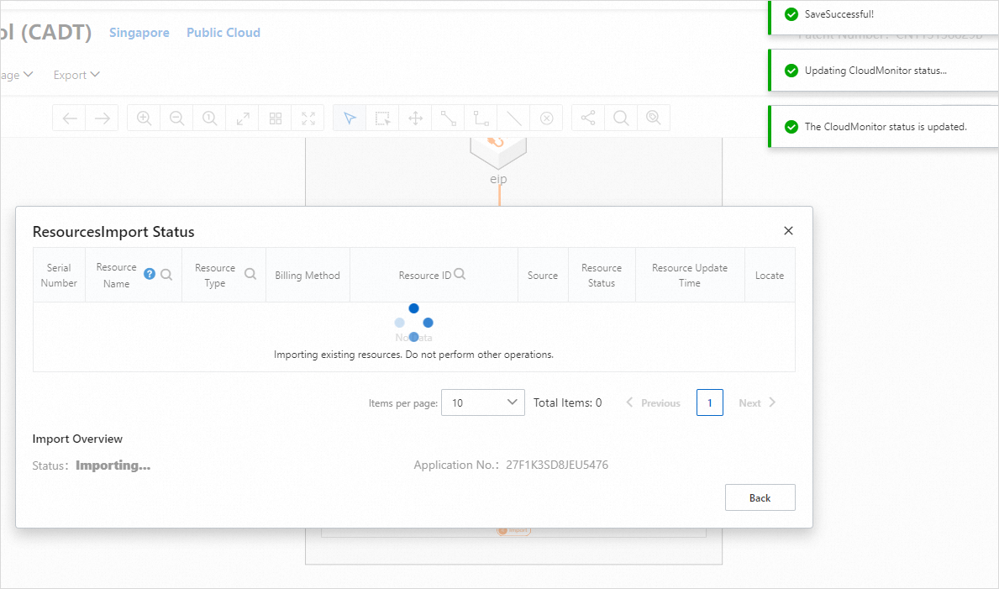Click the Singapore region link
Image resolution: width=999 pixels, height=589 pixels.
(x=139, y=33)
